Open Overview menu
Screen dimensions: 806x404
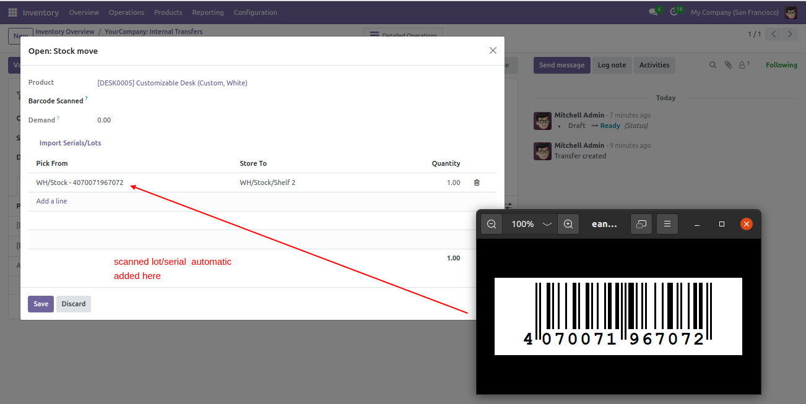[84, 12]
